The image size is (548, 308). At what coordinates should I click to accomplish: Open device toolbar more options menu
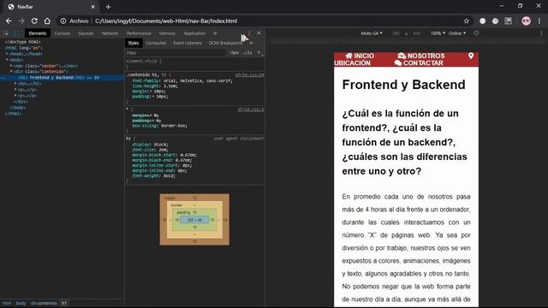(542, 33)
